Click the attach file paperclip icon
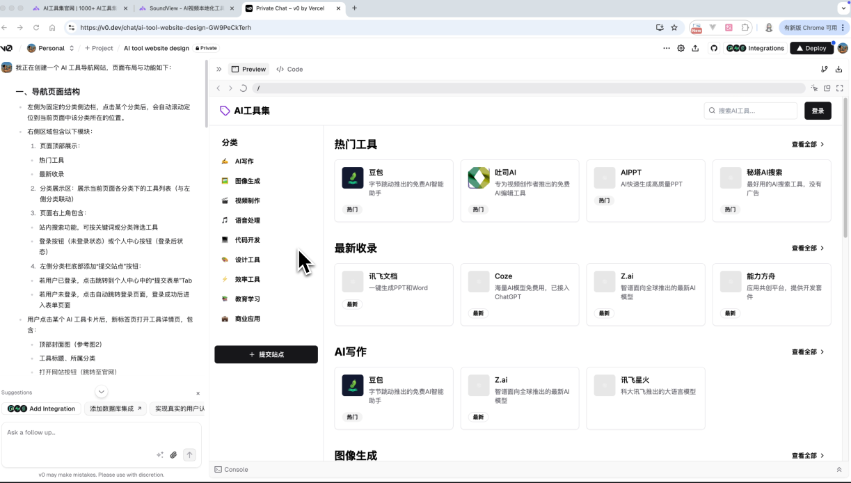The image size is (851, 483). [173, 455]
